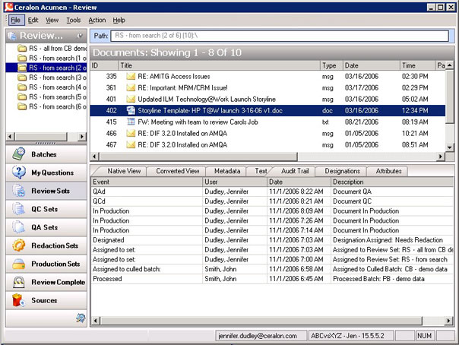Screen dimensions: 459x345
Task: Click folder icon of RS - from search (3
Action: pyautogui.click(x=22, y=78)
